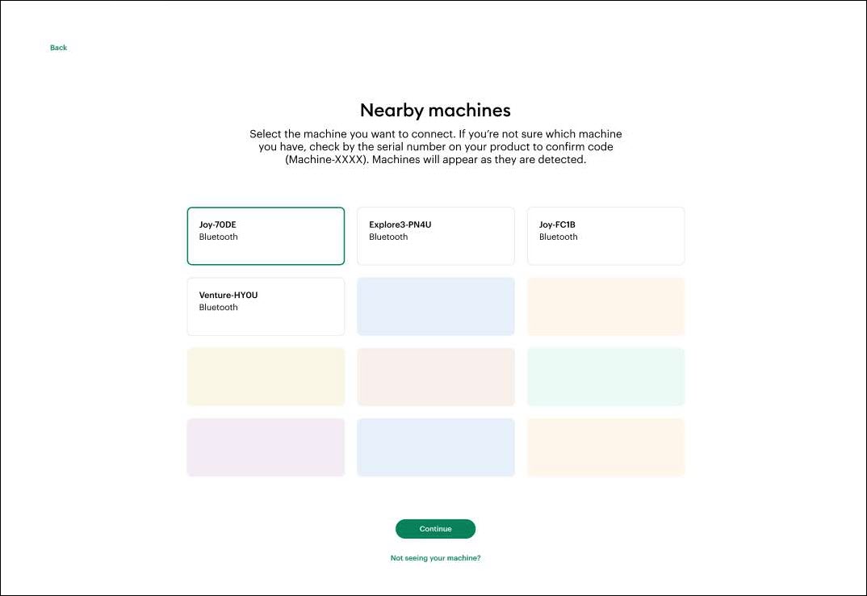Click the light blue card in bottom row
The image size is (867, 596).
435,447
